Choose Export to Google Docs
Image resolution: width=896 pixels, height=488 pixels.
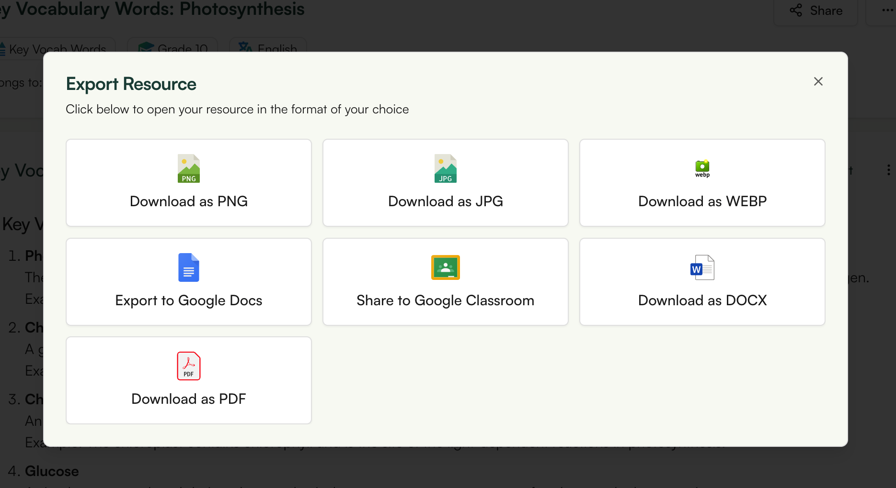click(189, 300)
